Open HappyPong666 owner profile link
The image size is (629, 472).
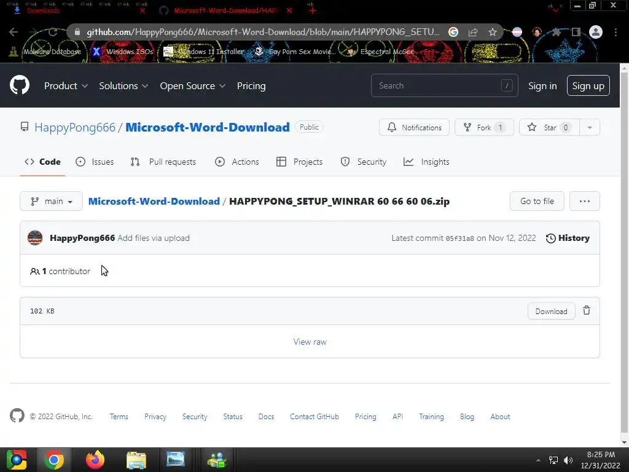click(74, 127)
